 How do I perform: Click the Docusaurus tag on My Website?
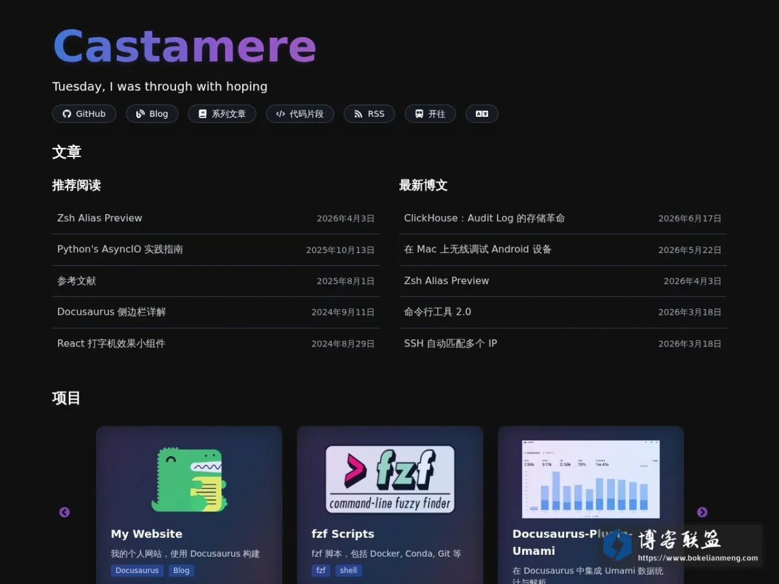pyautogui.click(x=137, y=570)
